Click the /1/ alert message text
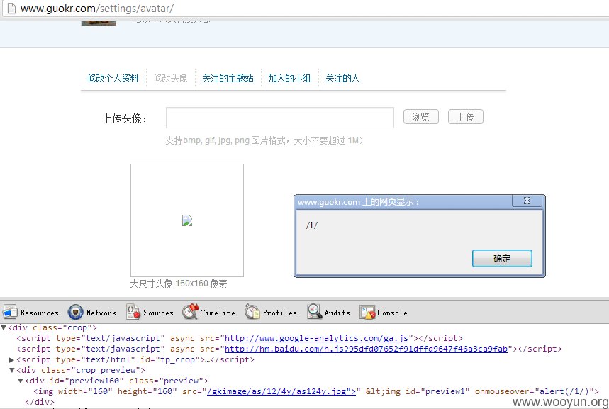The image size is (609, 409). coord(312,225)
